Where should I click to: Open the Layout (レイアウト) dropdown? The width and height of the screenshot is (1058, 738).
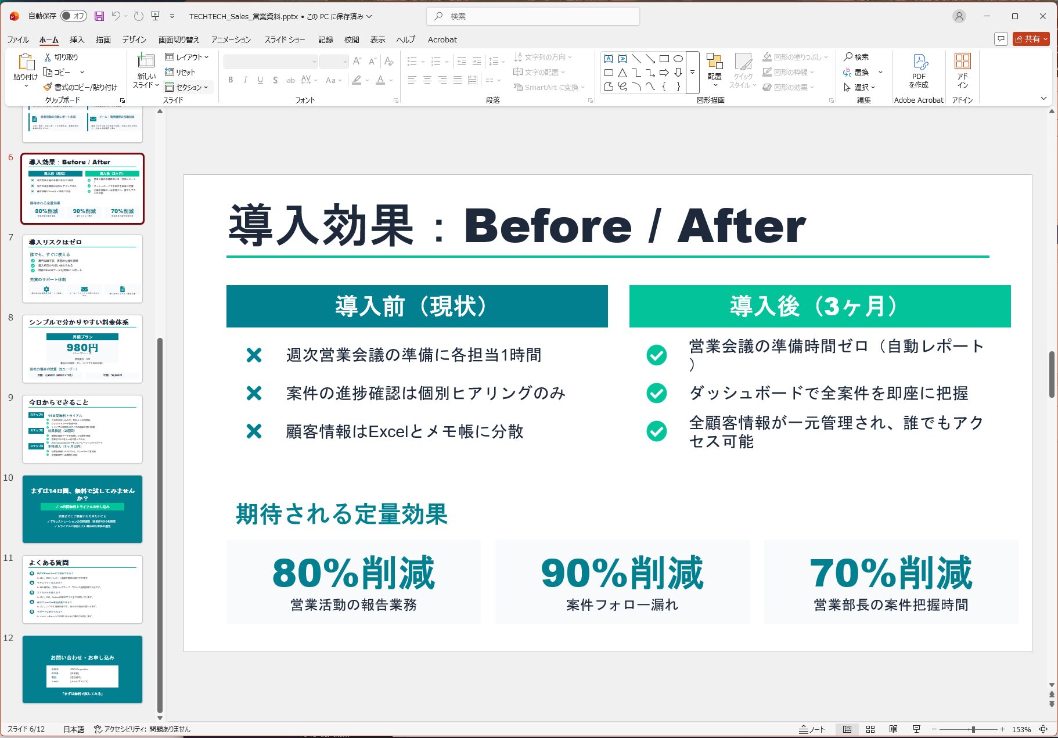186,57
